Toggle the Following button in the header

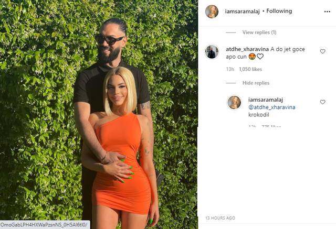pos(279,11)
